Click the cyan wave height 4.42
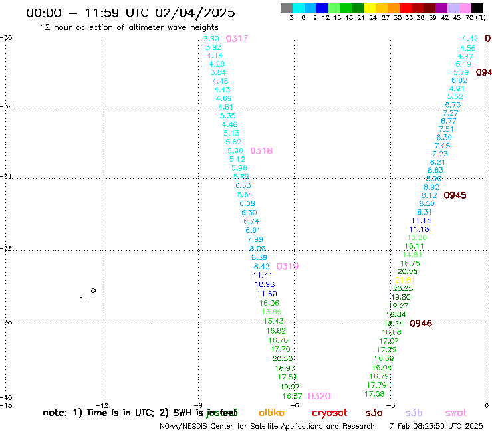Screen dimensions: 492x432 pos(470,39)
